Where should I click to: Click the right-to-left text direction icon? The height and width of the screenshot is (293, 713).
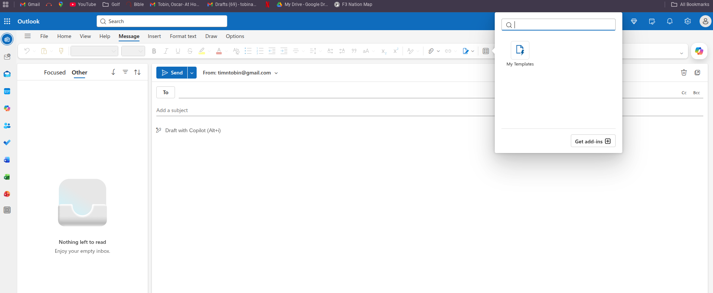(342, 51)
